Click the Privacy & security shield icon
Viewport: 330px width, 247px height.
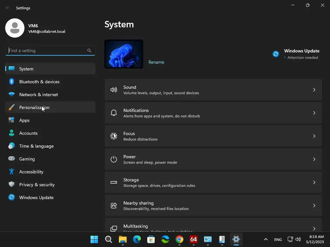point(12,184)
